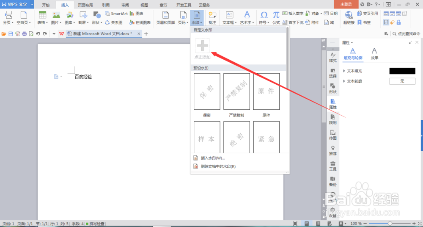Open a new document tab with plus
The image size is (423, 227).
146,34
